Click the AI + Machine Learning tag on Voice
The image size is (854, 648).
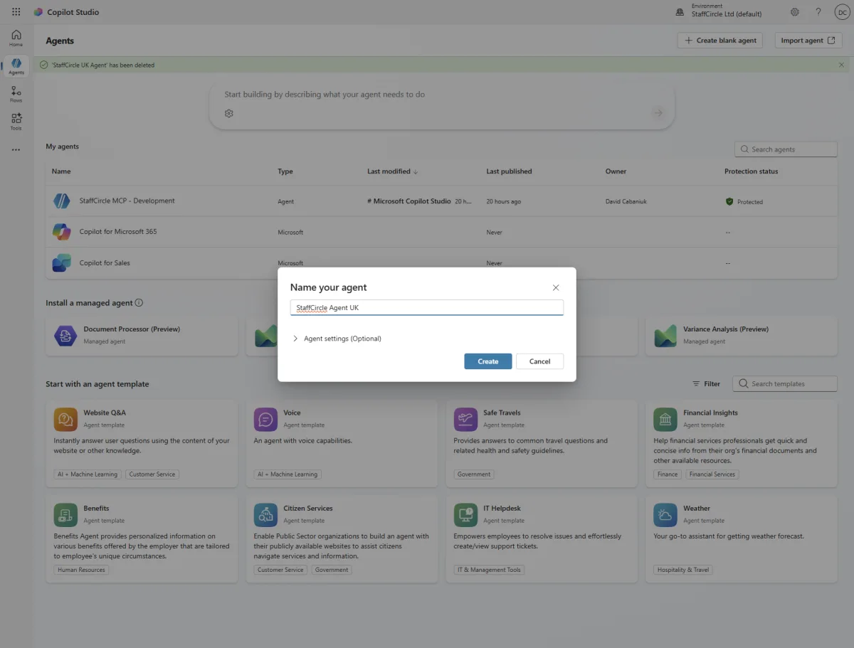click(x=288, y=474)
